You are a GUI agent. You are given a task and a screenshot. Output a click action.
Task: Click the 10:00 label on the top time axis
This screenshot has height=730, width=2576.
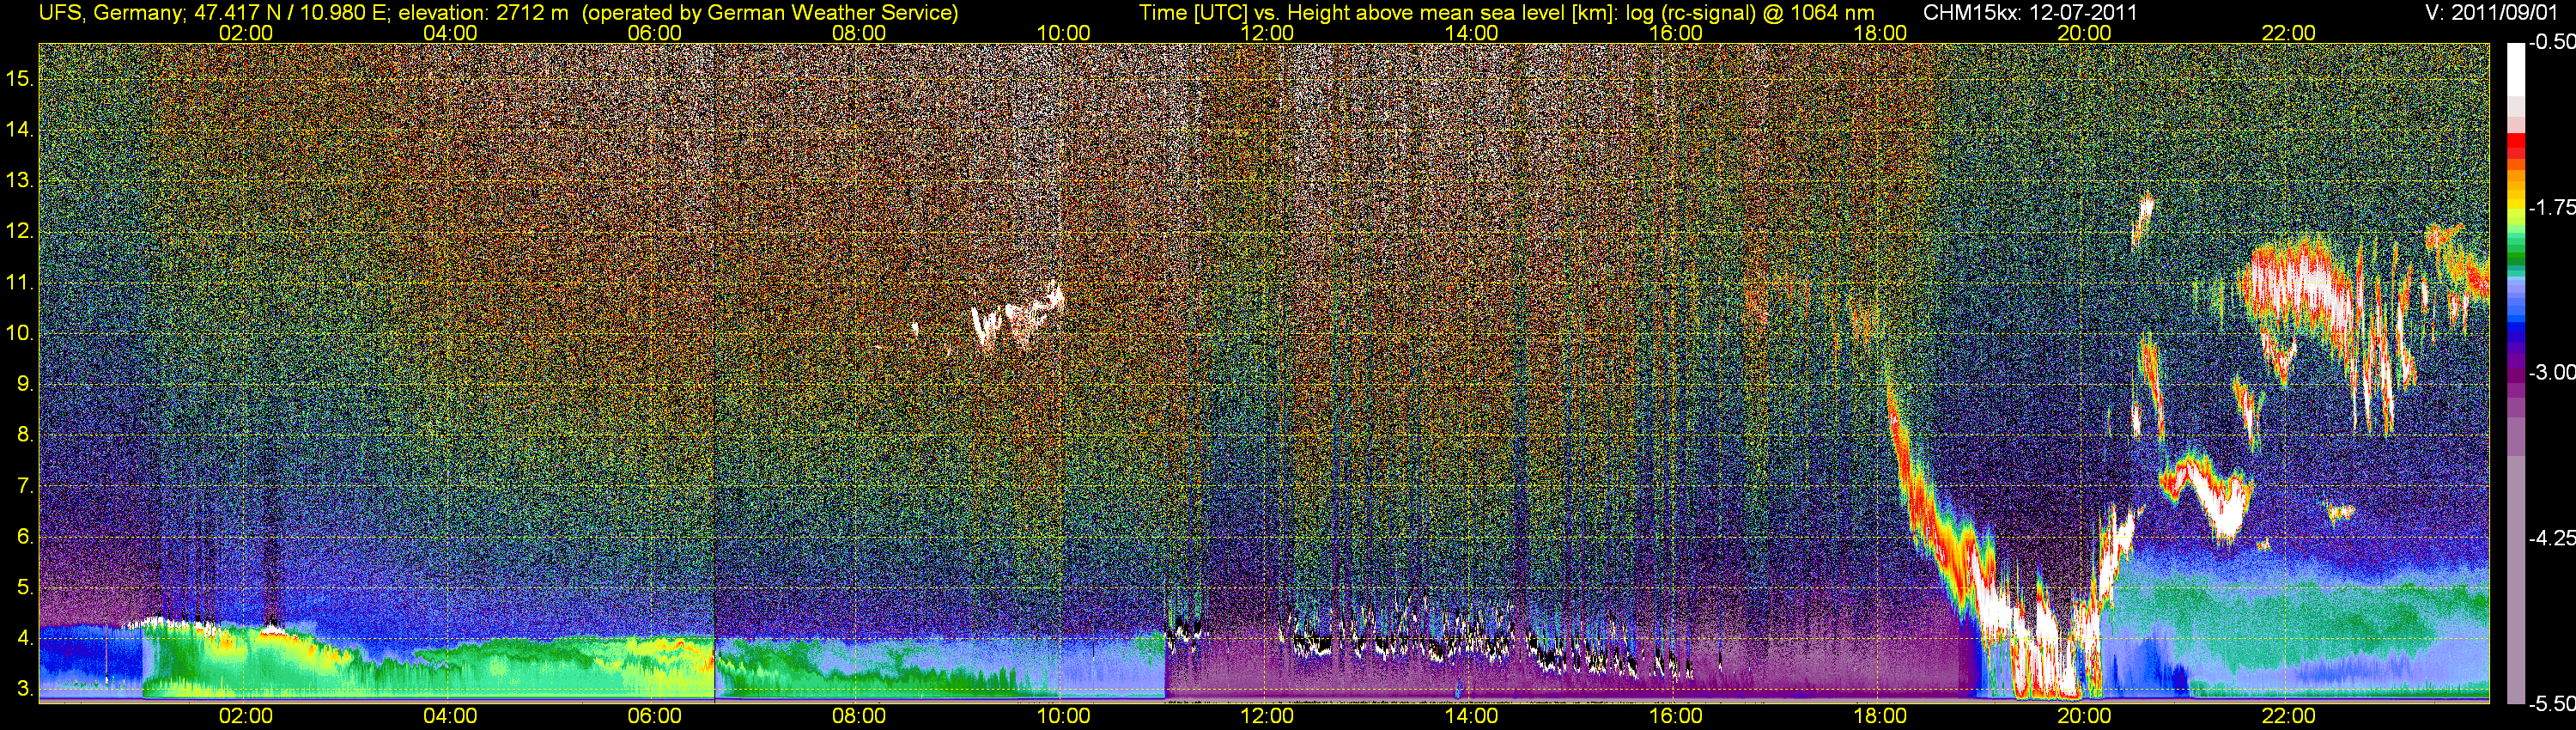pos(1063,33)
